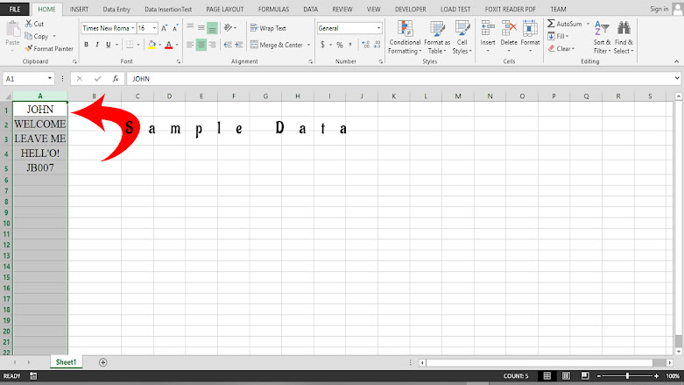The image size is (684, 385).
Task: Switch to the FORMULAS tab
Action: pos(273,9)
